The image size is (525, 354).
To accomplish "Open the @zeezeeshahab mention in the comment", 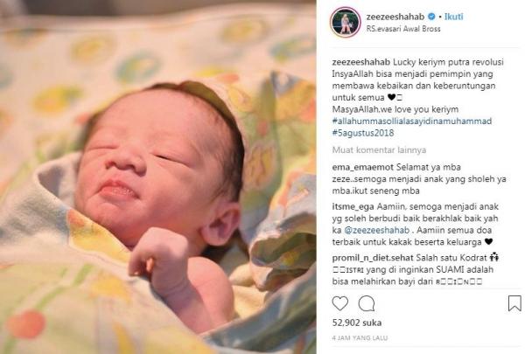I will pos(376,230).
